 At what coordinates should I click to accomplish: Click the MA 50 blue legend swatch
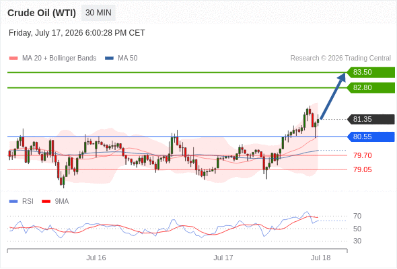coord(109,59)
